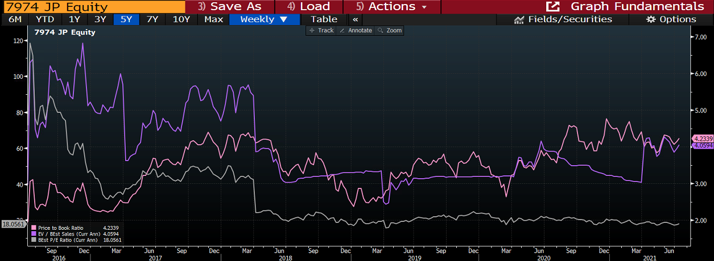Viewport: 714px width, 261px height.
Task: Activate the Zoom magnifier tool
Action: (x=390, y=31)
